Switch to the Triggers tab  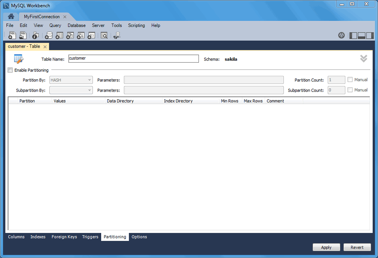90,237
